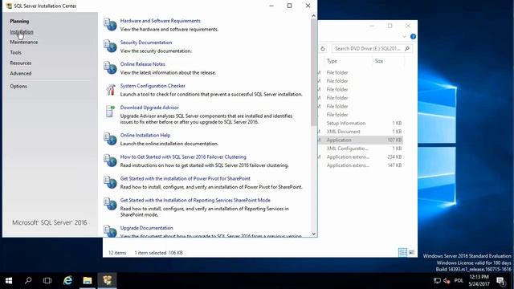The width and height of the screenshot is (514, 289).
Task: Click the Failover Clustering globe icon
Action: 110,161
